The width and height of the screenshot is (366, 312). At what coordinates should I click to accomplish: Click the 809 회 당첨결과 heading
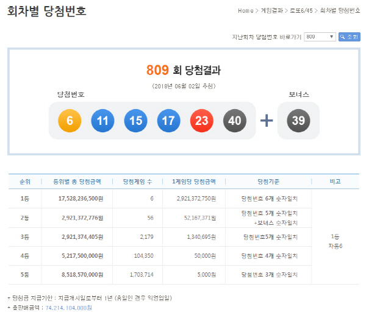[184, 70]
